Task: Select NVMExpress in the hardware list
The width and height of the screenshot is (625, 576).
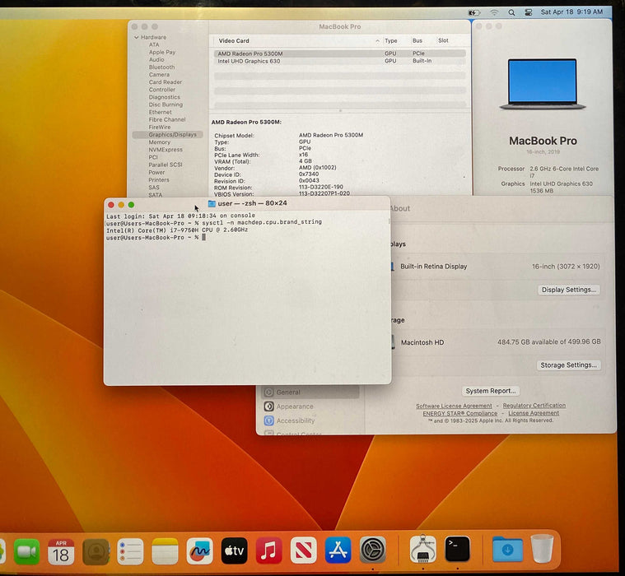Action: click(166, 150)
